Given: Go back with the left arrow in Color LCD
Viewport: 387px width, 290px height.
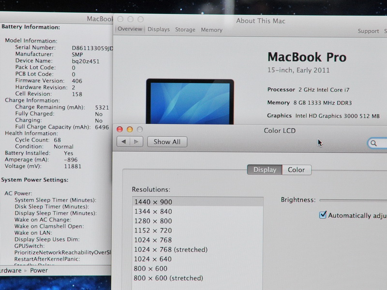Looking at the screenshot, I should tap(123, 142).
